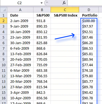Select the cell 23-Jan-2009
Screen dimensions: 102x104
pos(20,37)
